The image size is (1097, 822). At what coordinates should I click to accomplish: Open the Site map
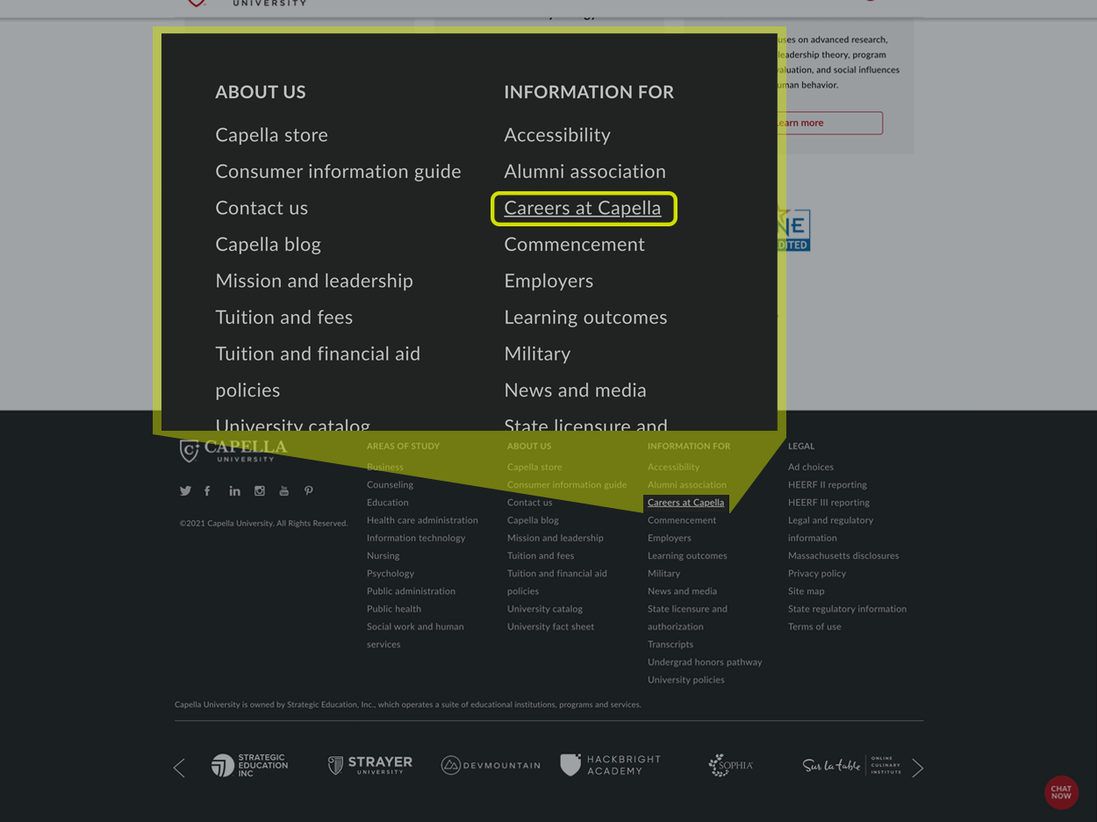tap(806, 590)
